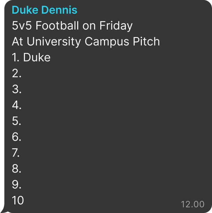Click the word Friday in the message
The width and height of the screenshot is (212, 213).
point(116,26)
